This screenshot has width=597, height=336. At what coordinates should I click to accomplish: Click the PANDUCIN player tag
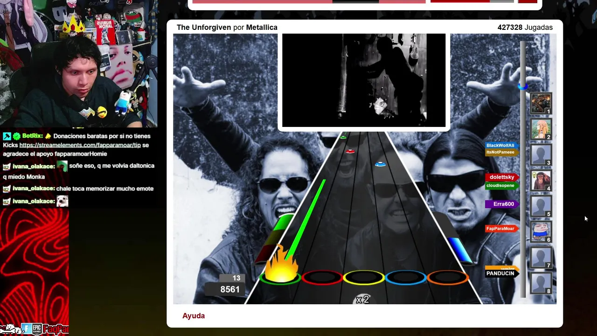501,273
